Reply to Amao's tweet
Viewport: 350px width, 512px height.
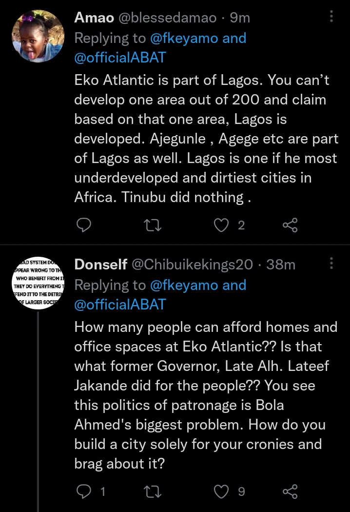point(84,225)
